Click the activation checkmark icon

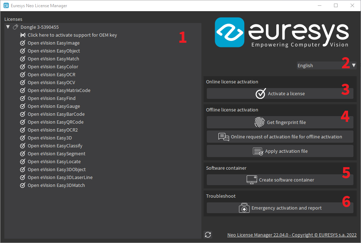260,93
